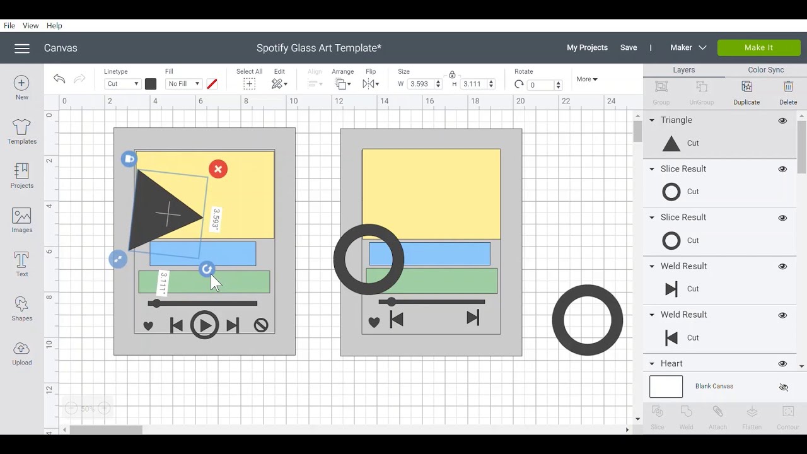Image resolution: width=807 pixels, height=454 pixels.
Task: Click the Make It button
Action: click(x=758, y=48)
